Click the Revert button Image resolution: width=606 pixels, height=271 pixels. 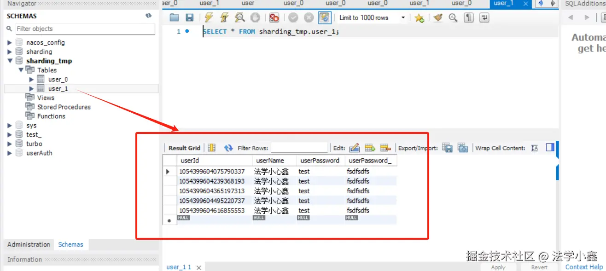pyautogui.click(x=539, y=267)
